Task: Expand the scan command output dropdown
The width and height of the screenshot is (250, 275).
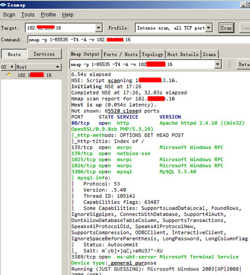Action: pyautogui.click(x=217, y=64)
